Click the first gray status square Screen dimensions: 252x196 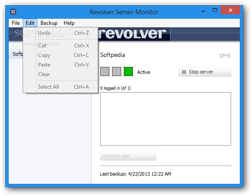click(x=105, y=71)
